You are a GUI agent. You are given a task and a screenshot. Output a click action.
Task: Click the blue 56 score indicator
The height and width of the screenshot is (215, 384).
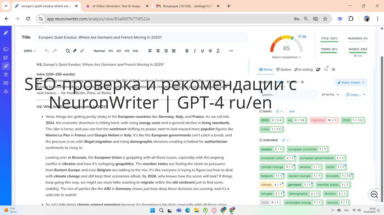[302, 36]
